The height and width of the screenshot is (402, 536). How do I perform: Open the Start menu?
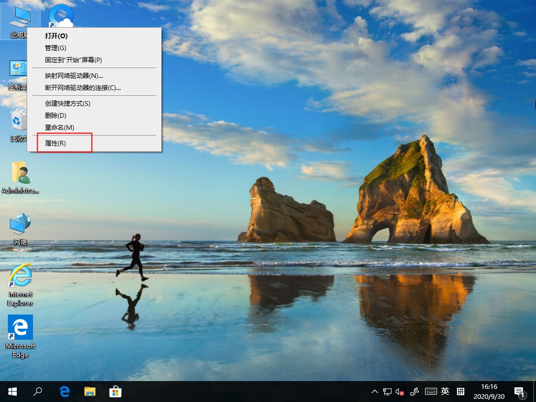click(x=12, y=391)
